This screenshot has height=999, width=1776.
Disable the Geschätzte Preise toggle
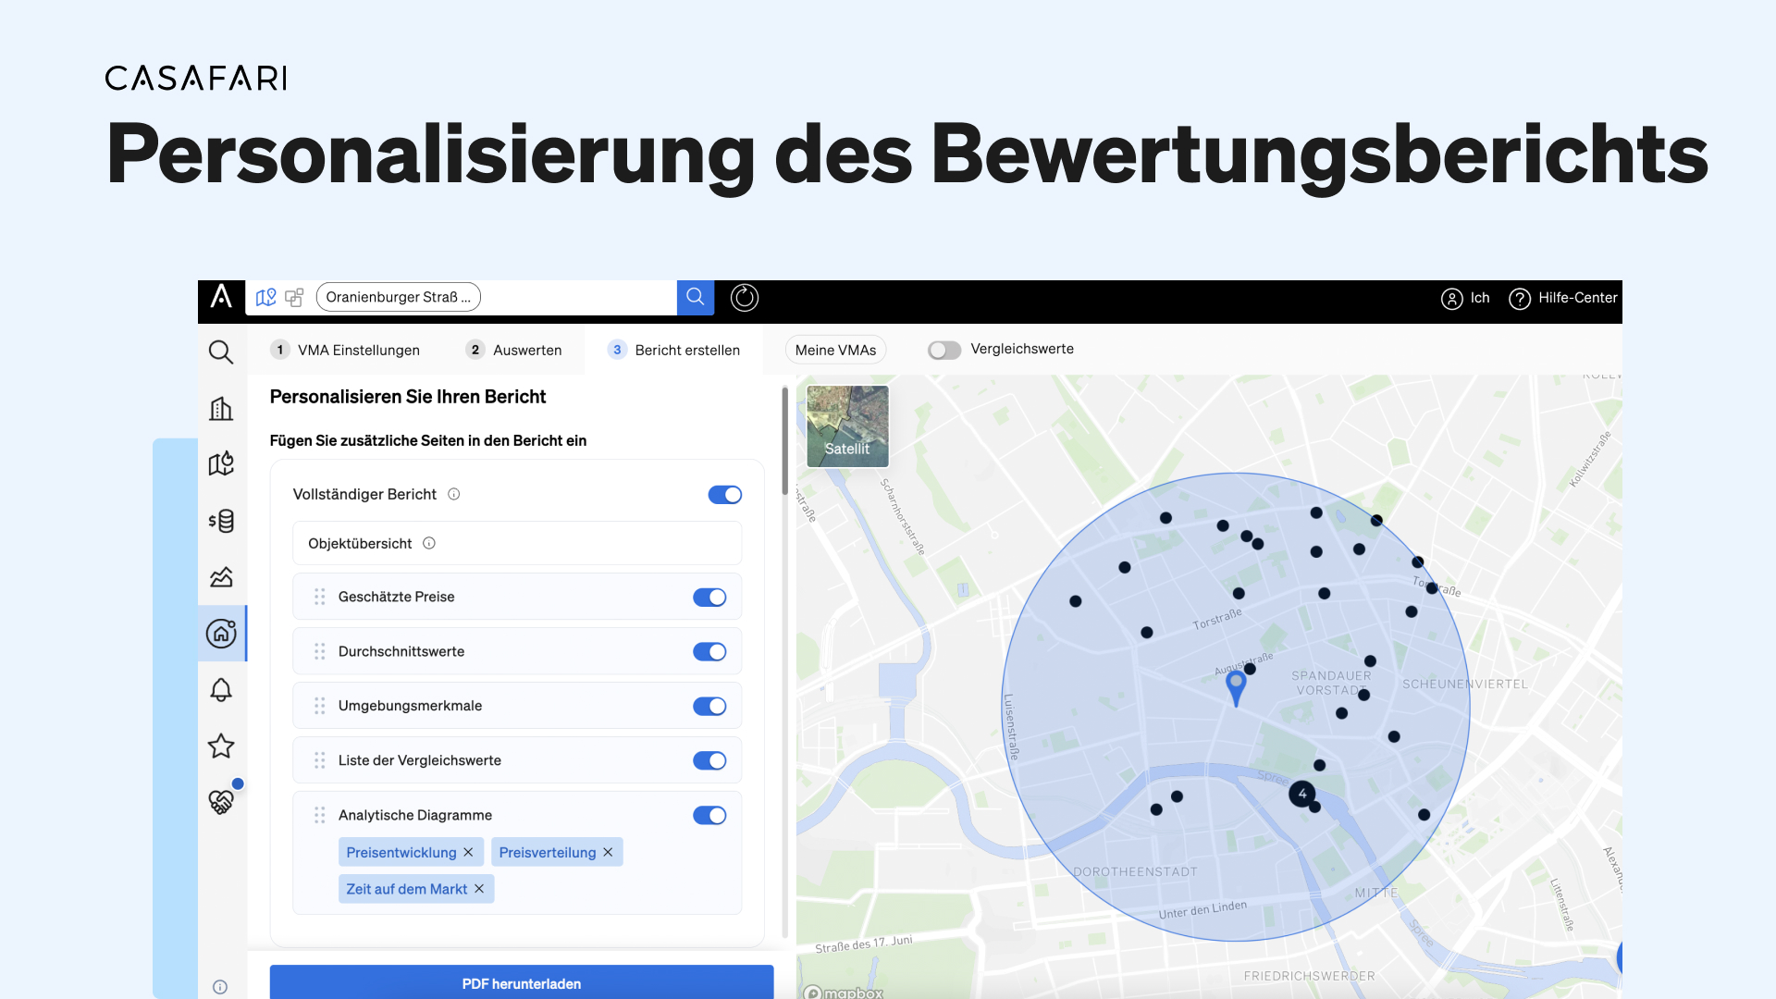(x=709, y=598)
